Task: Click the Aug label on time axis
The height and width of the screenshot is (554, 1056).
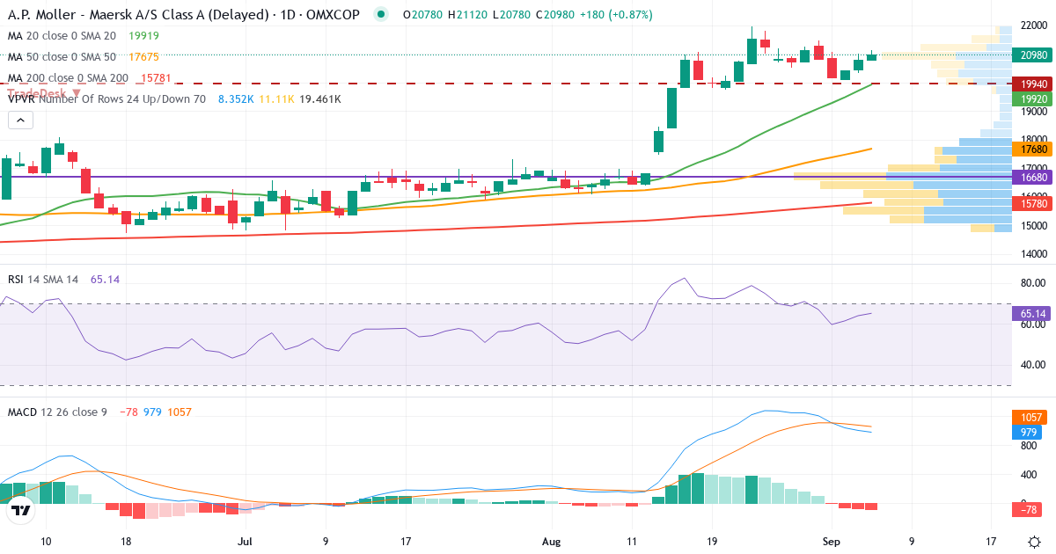Action: tap(552, 542)
